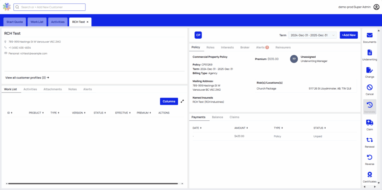Click the Unpaid payment status
Viewport: 382px width, 190px height.
tap(318, 136)
